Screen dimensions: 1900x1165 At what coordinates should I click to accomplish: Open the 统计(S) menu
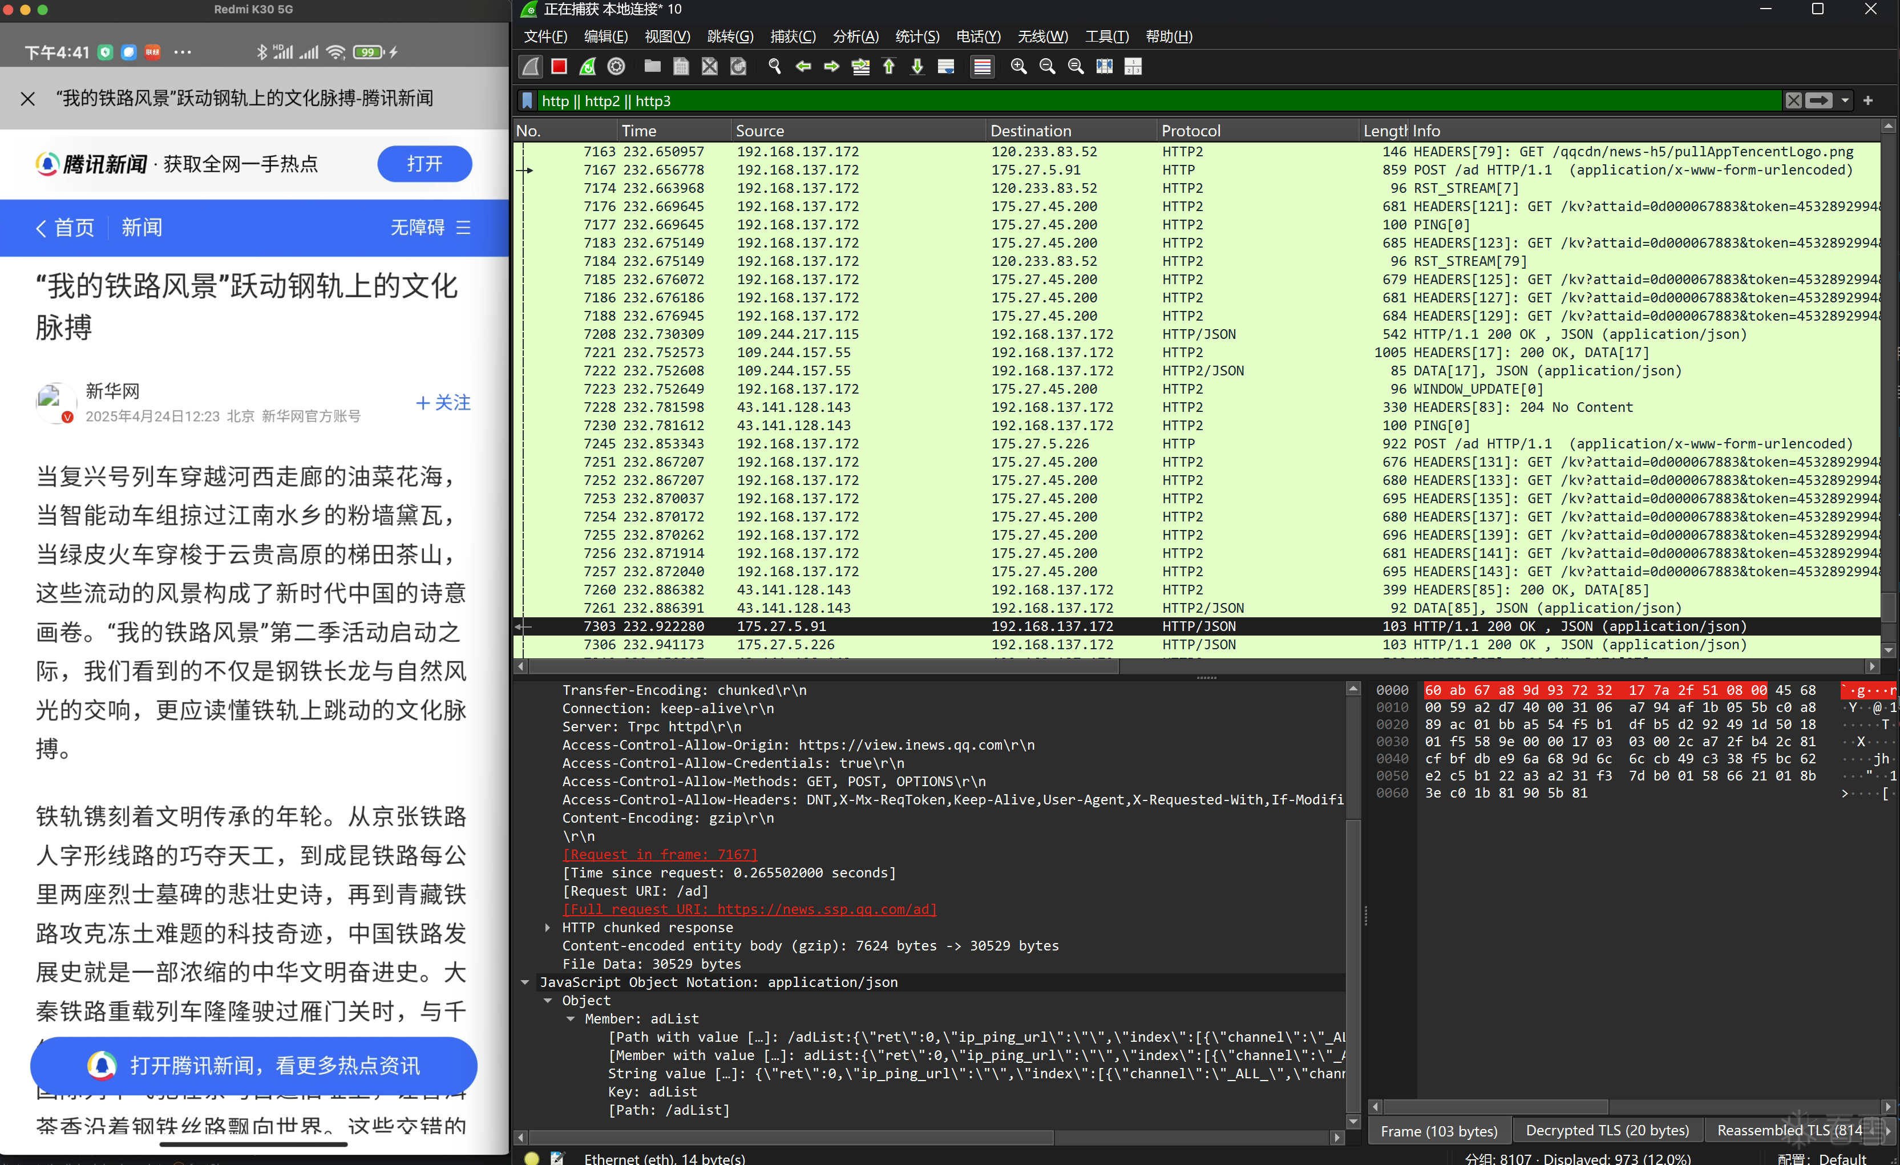(x=917, y=37)
